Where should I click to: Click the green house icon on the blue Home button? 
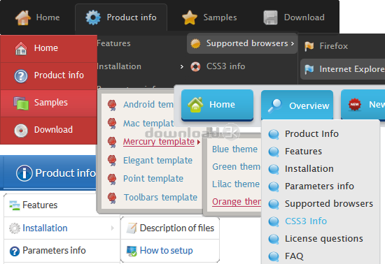click(195, 105)
